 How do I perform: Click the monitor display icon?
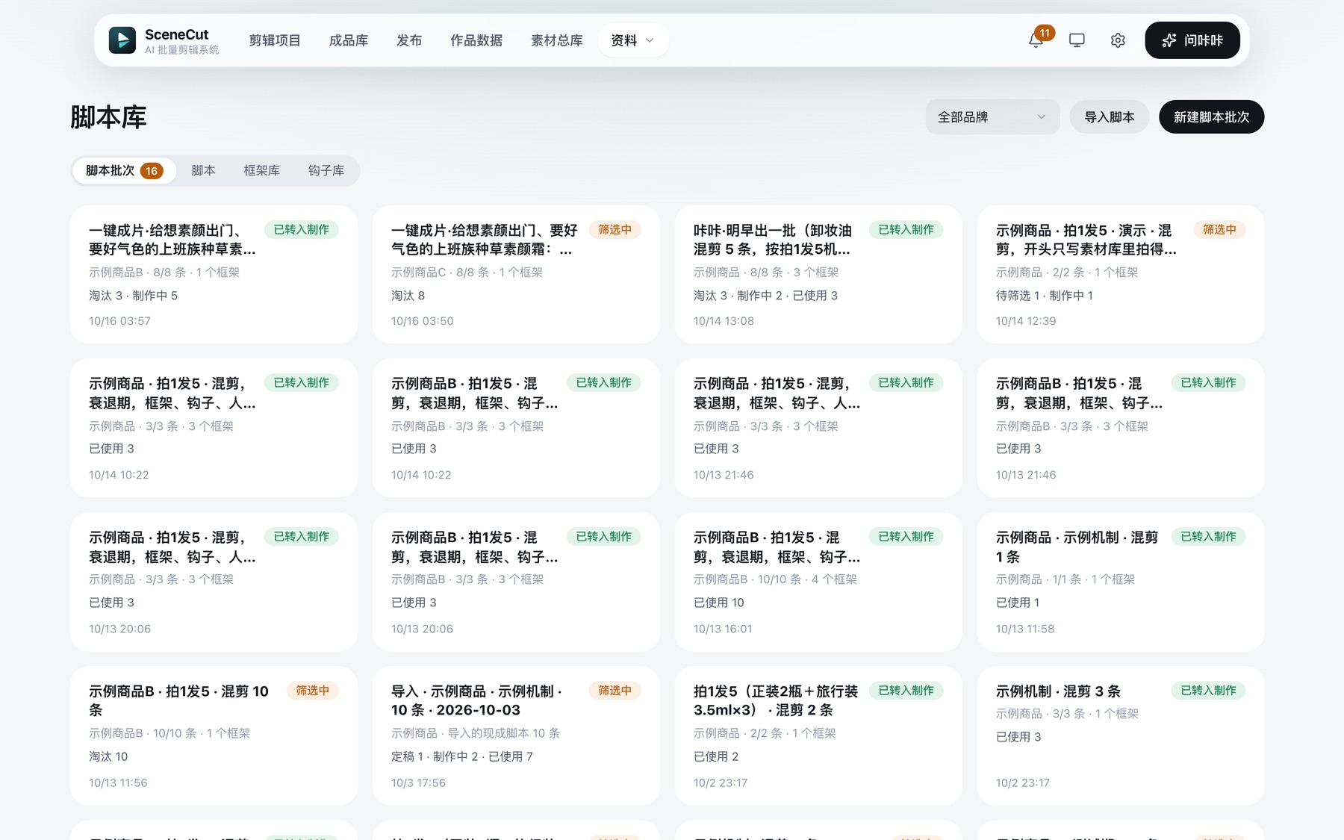[x=1077, y=40]
